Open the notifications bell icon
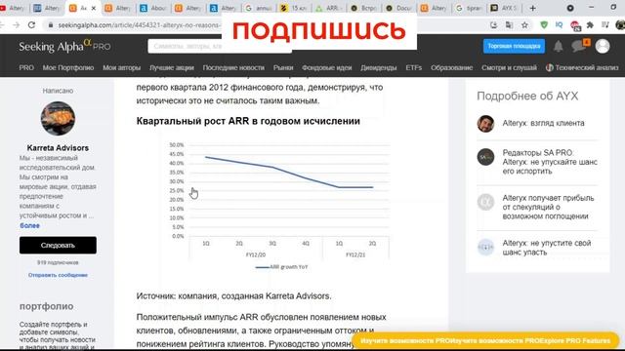The image size is (625, 351). click(558, 46)
